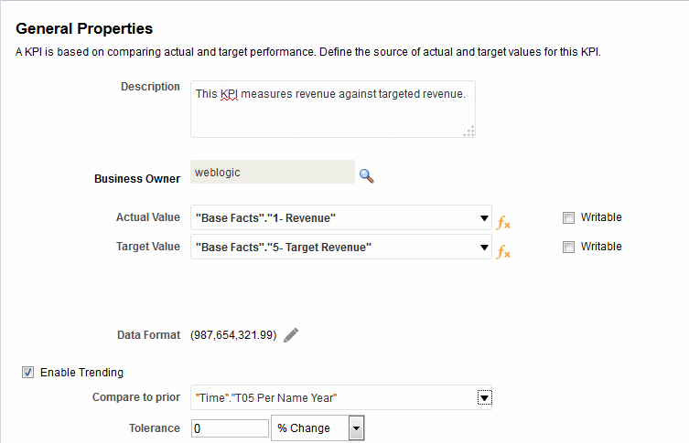Click the Description box resize grip
This screenshot has height=443, width=689.
pyautogui.click(x=468, y=132)
